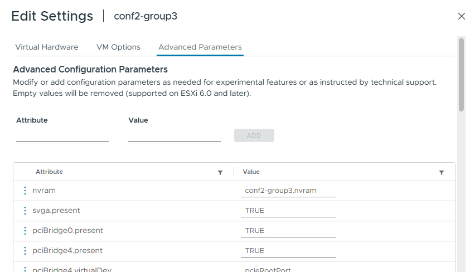Open row actions menu for pciBridge4.virtualDev
Screen dimensions: 470x272
tap(25, 269)
